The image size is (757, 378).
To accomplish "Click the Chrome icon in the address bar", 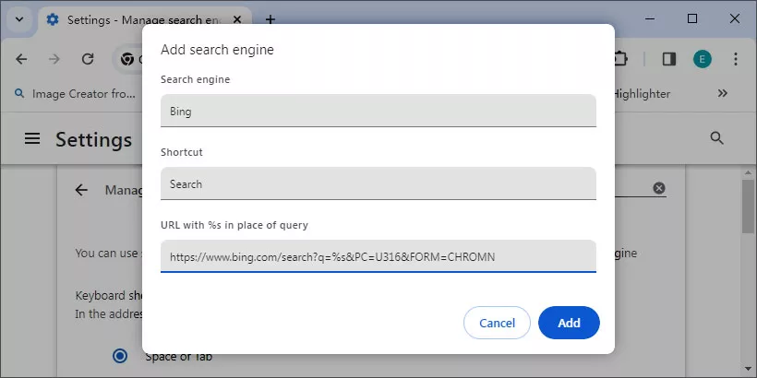I will click(x=127, y=59).
